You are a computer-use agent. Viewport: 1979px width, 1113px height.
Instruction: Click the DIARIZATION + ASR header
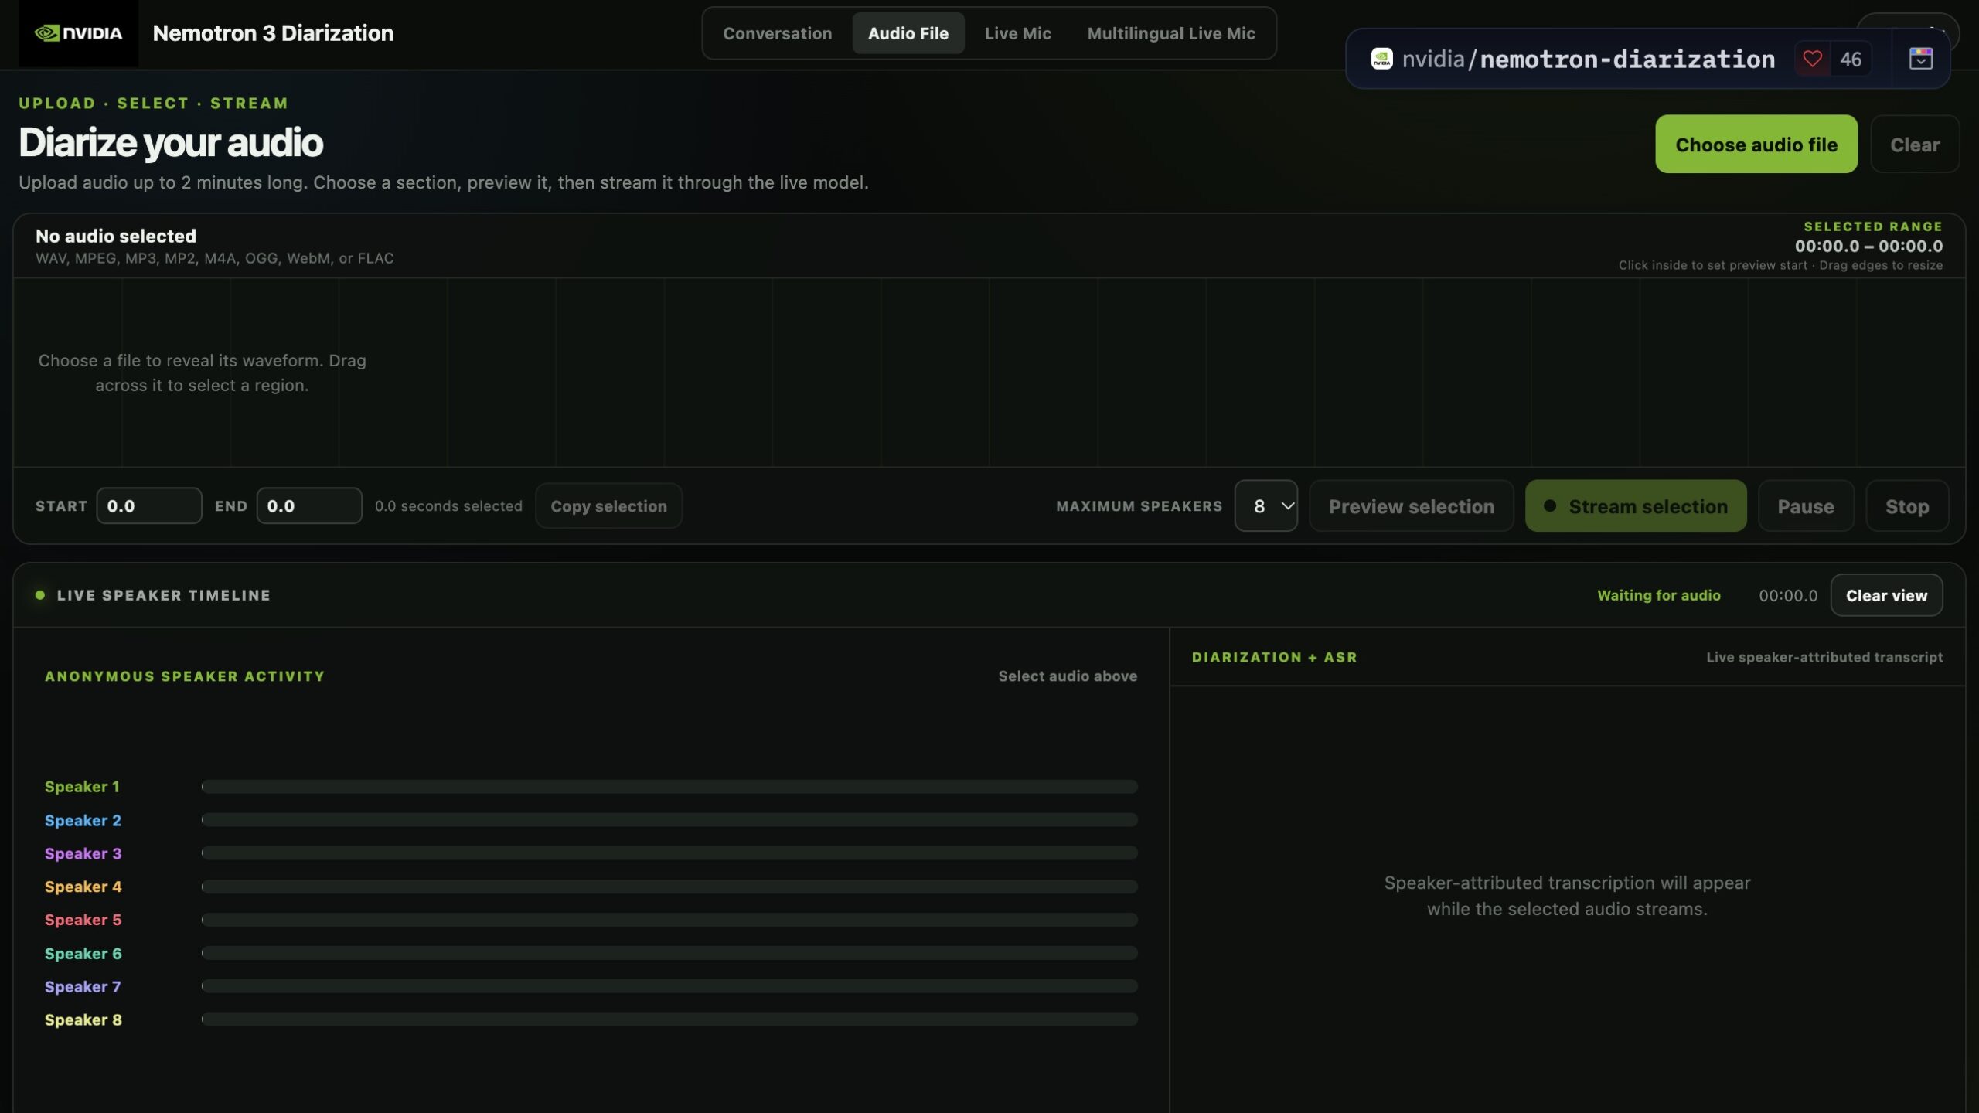click(1274, 657)
